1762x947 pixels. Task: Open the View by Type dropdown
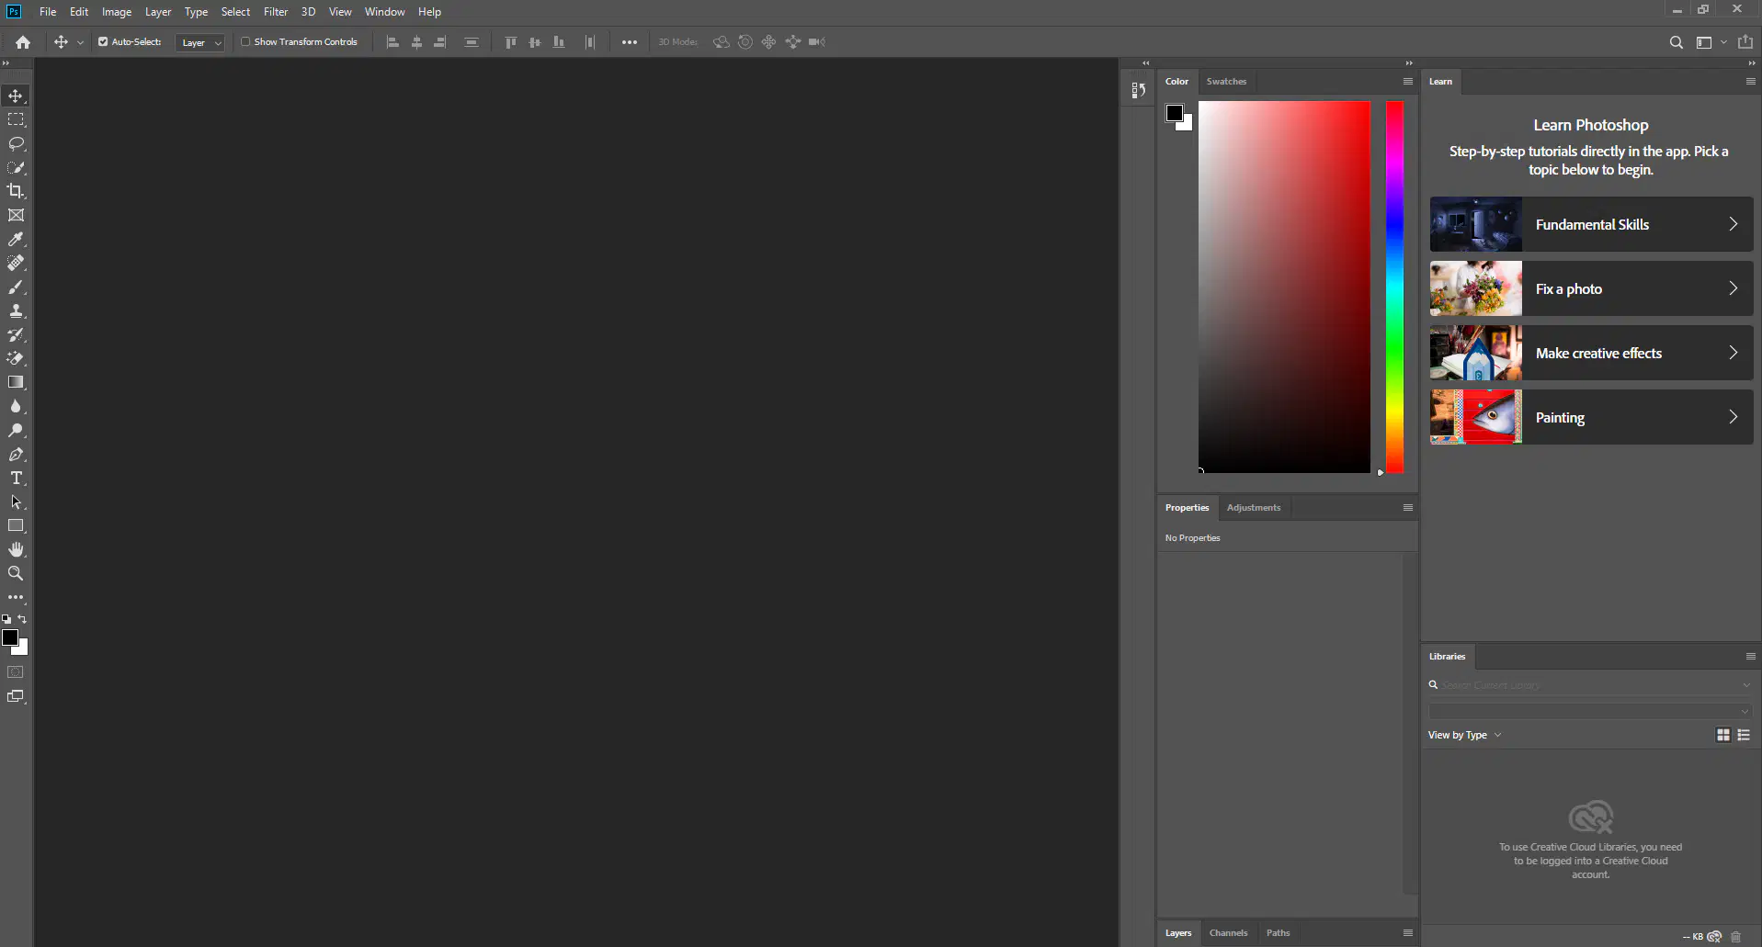point(1464,735)
